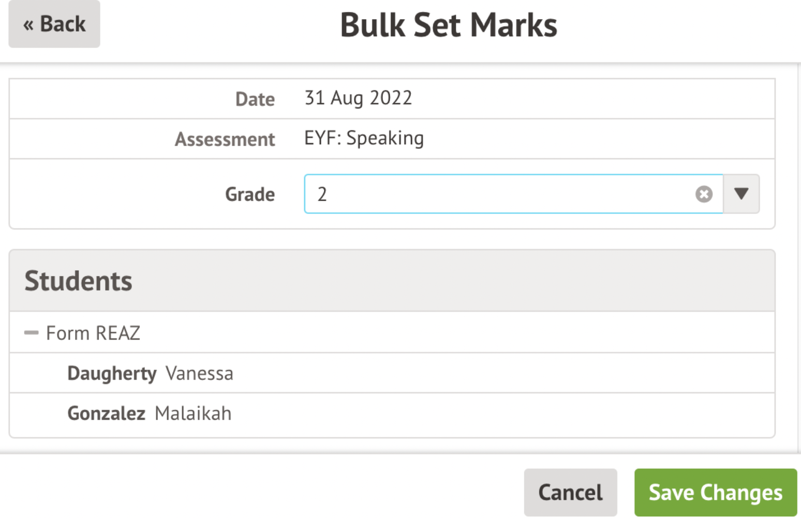Image resolution: width=801 pixels, height=522 pixels.
Task: Click the first name Vanessa
Action: [x=199, y=373]
